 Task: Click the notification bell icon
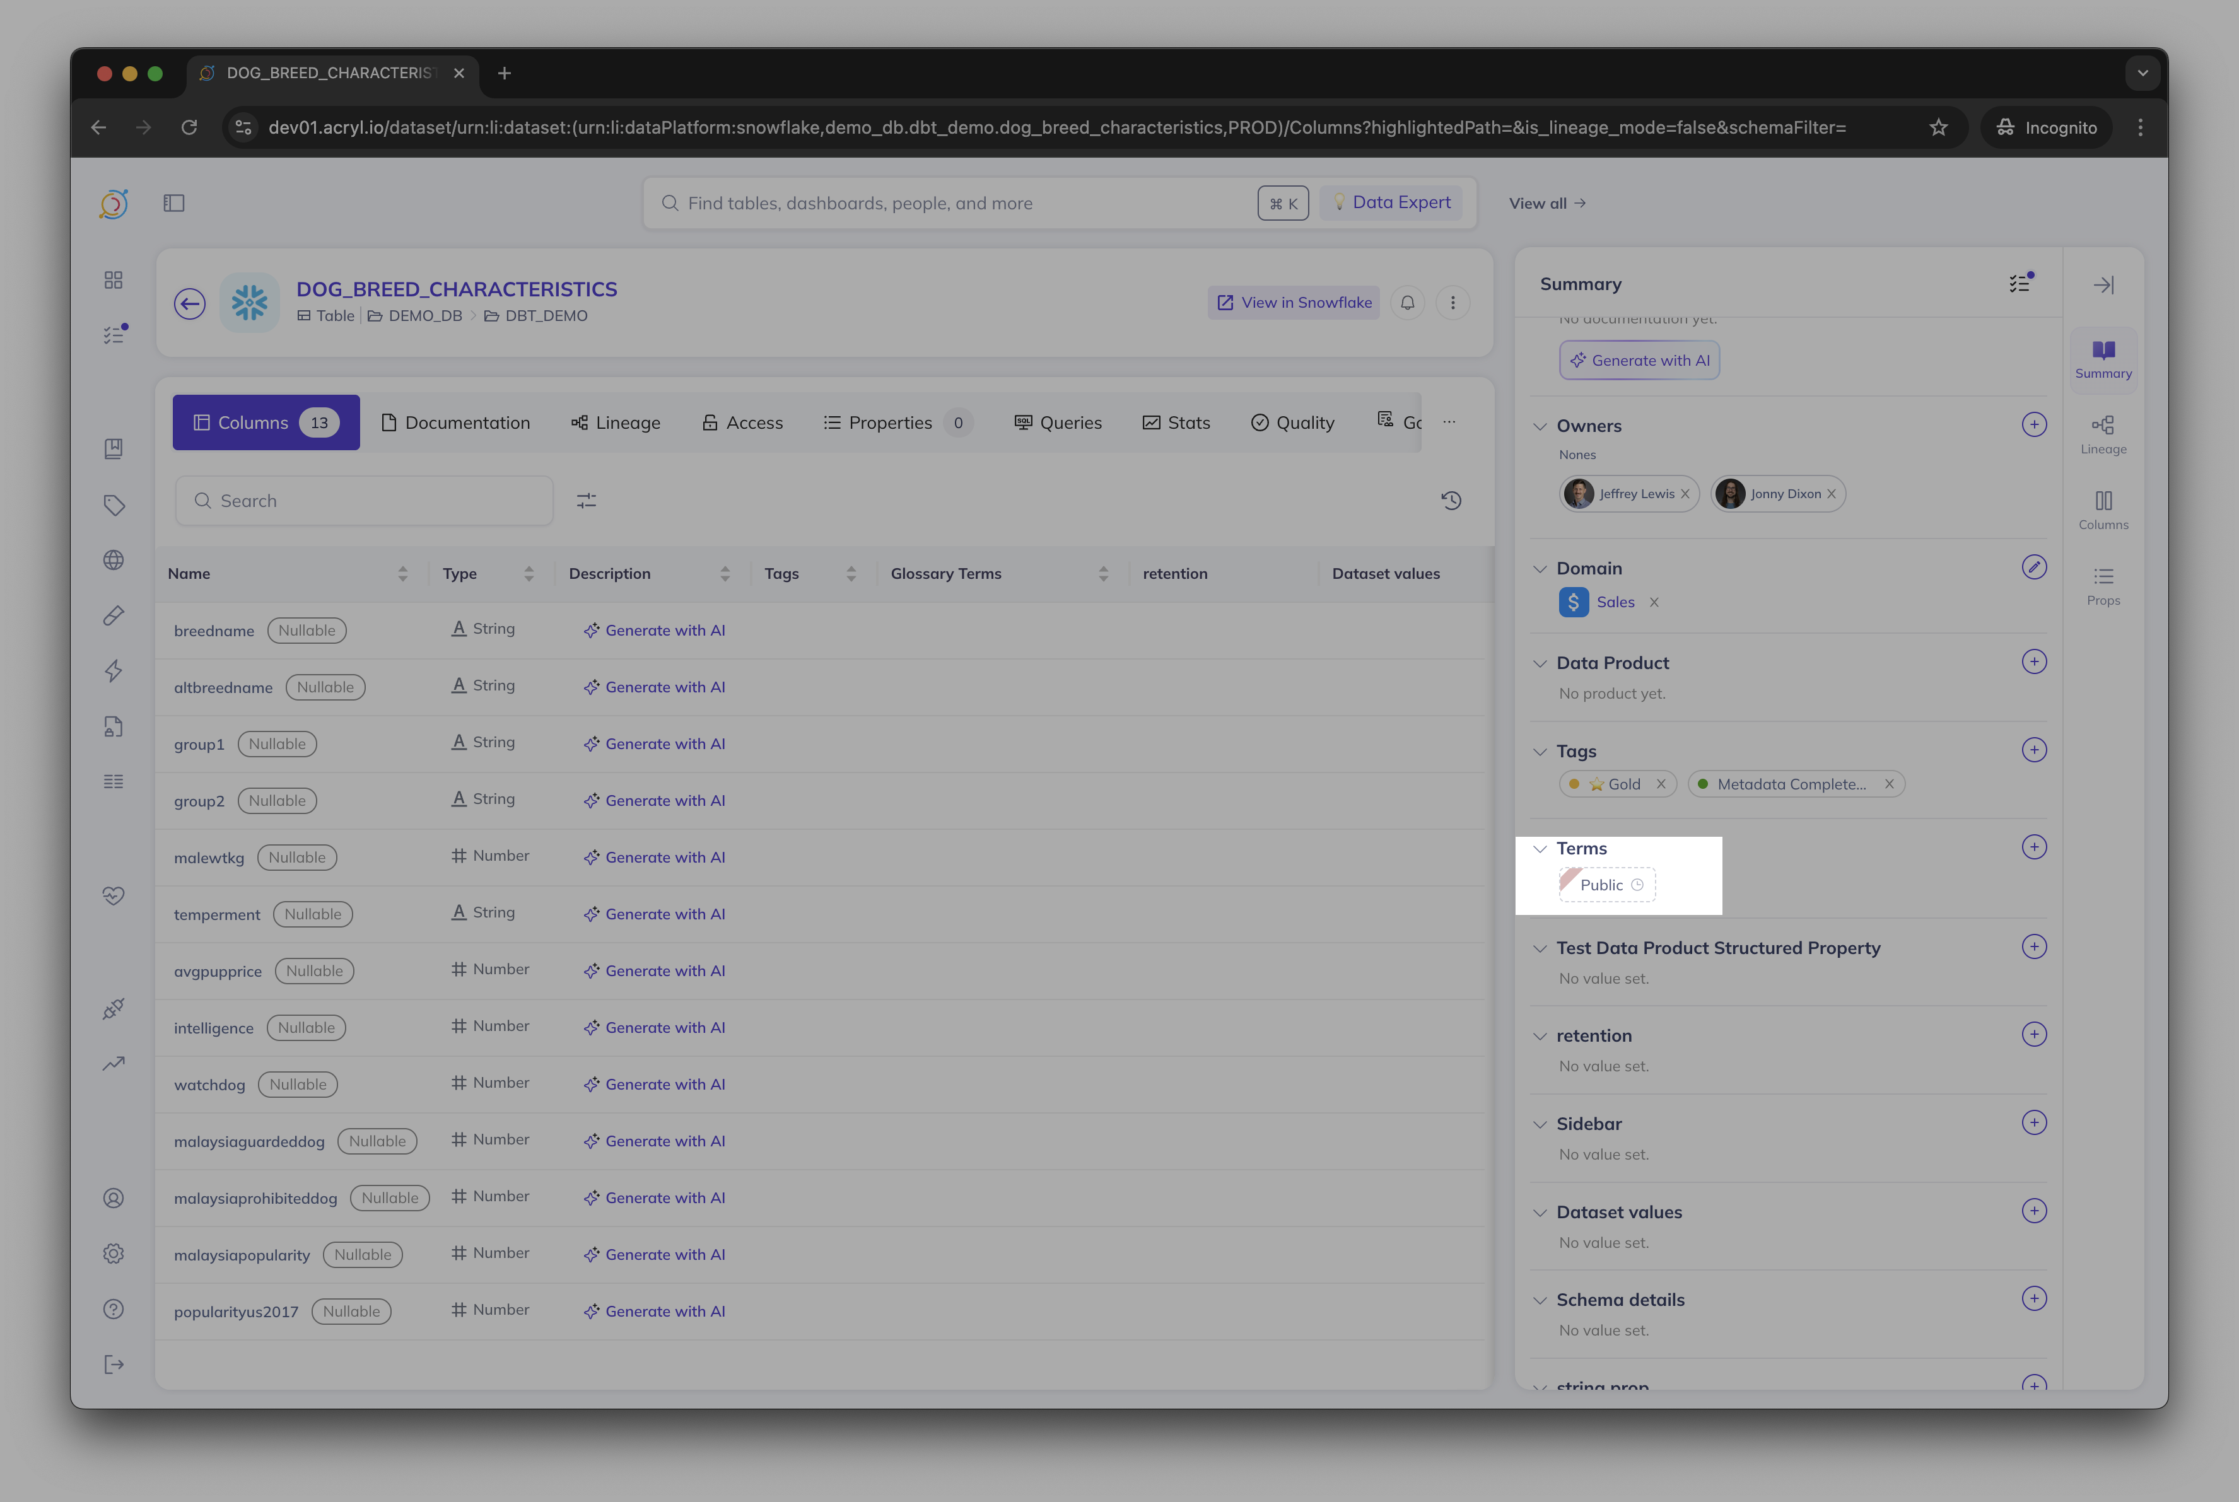click(1407, 303)
